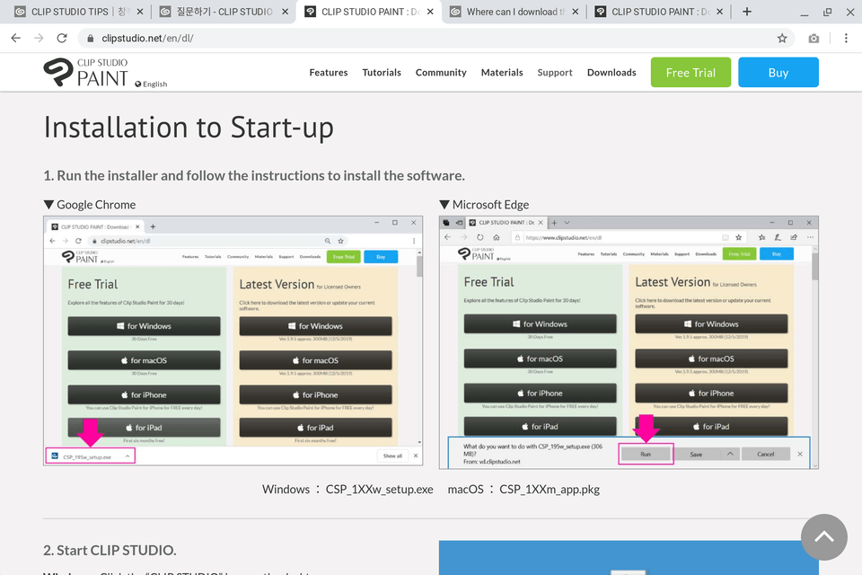
Task: Click 'CSP_1XXw_setup.exe' filename text
Action: [x=379, y=489]
